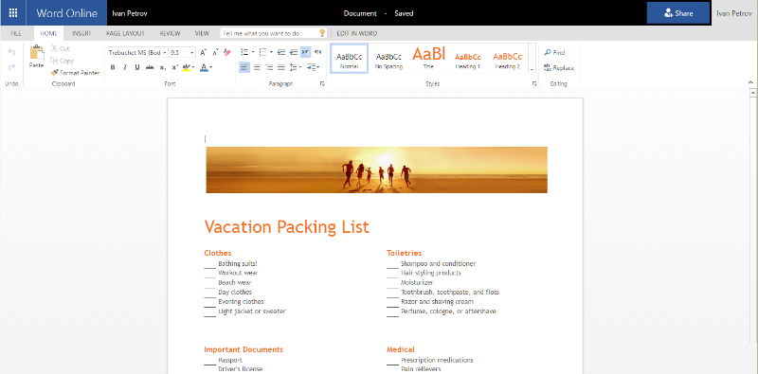
Task: Align text to the left
Action: tap(244, 67)
